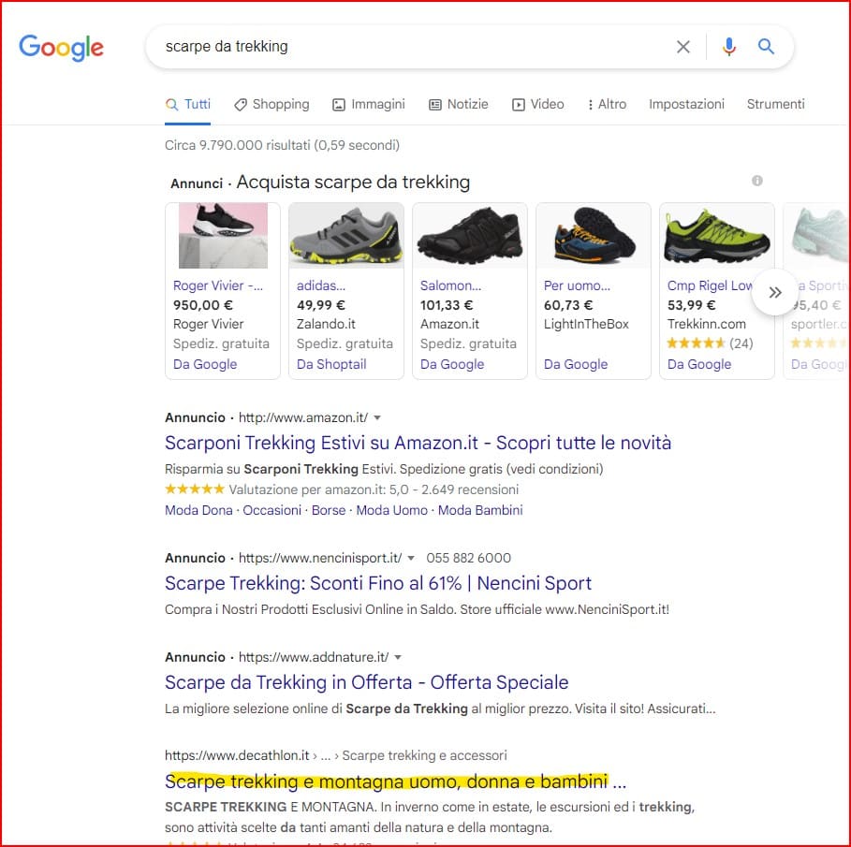This screenshot has width=851, height=847.
Task: Open the 'Per uomo...' product link
Action: coord(577,285)
